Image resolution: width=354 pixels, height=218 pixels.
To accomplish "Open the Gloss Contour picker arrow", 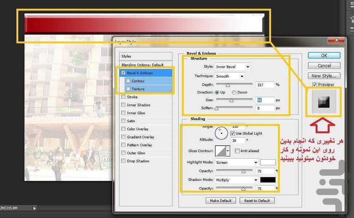I will pos(228,150).
